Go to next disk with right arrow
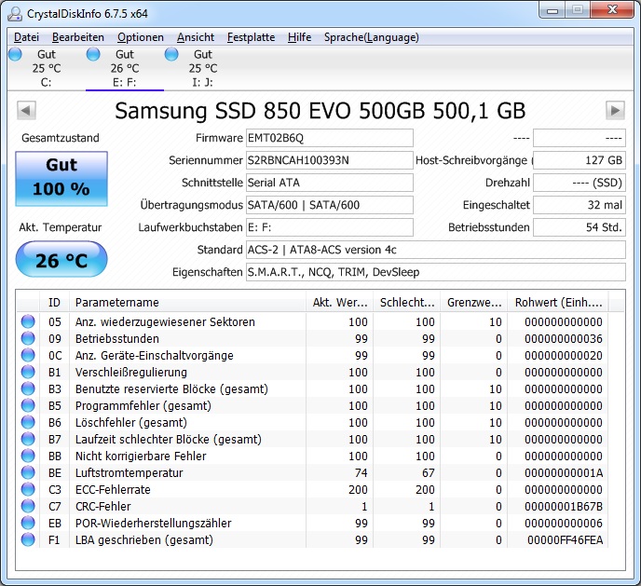 click(x=615, y=110)
